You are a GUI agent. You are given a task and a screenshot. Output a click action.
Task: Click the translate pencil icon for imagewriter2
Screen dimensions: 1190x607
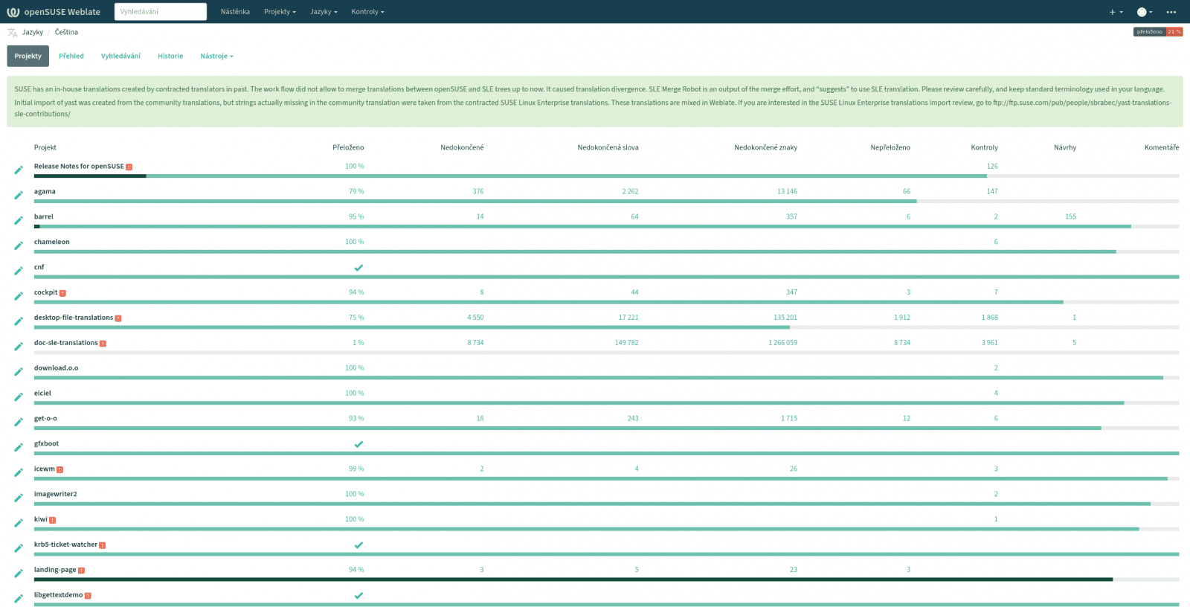tap(19, 499)
